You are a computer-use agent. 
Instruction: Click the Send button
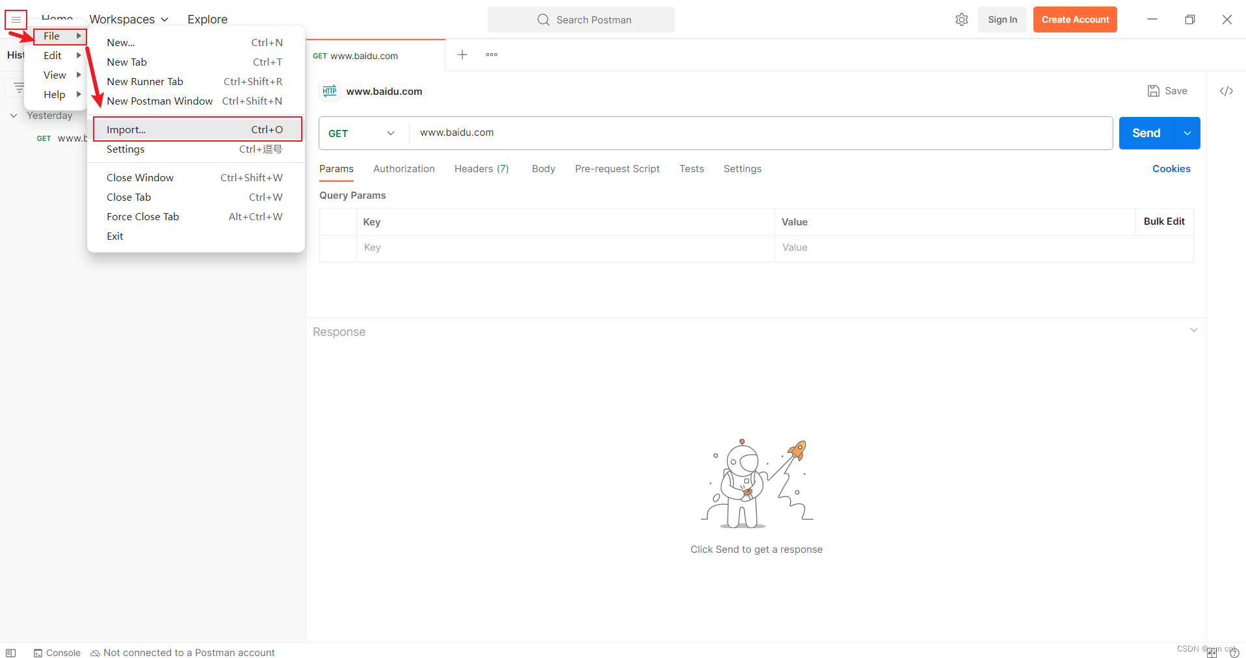coord(1147,133)
